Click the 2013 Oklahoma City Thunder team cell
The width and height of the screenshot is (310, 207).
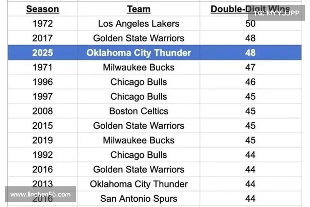tap(138, 184)
